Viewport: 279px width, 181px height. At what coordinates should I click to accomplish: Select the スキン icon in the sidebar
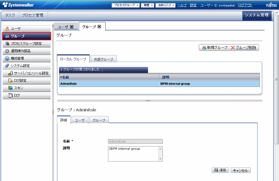click(x=11, y=88)
